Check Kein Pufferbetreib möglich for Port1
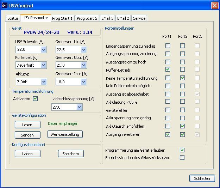This screenshot has width=220, height=188. click(x=168, y=86)
